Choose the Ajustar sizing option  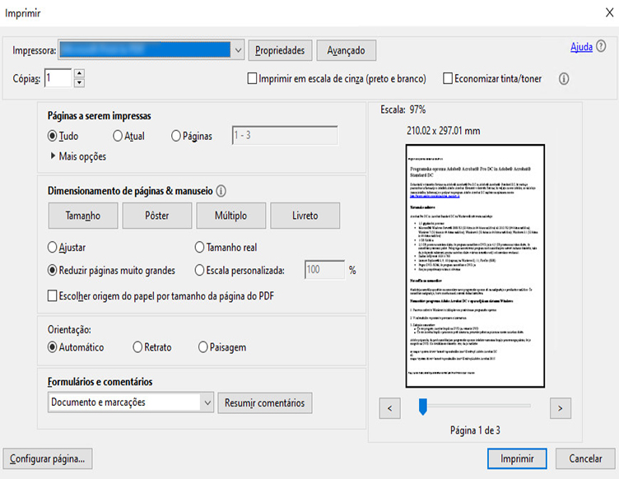(x=52, y=248)
